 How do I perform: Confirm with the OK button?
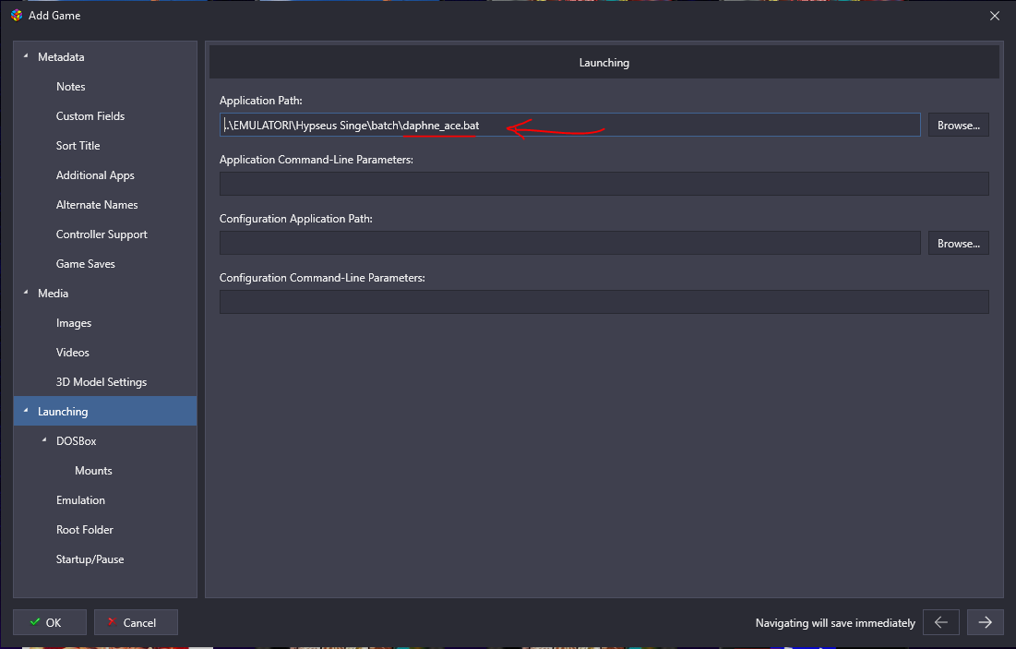point(50,622)
